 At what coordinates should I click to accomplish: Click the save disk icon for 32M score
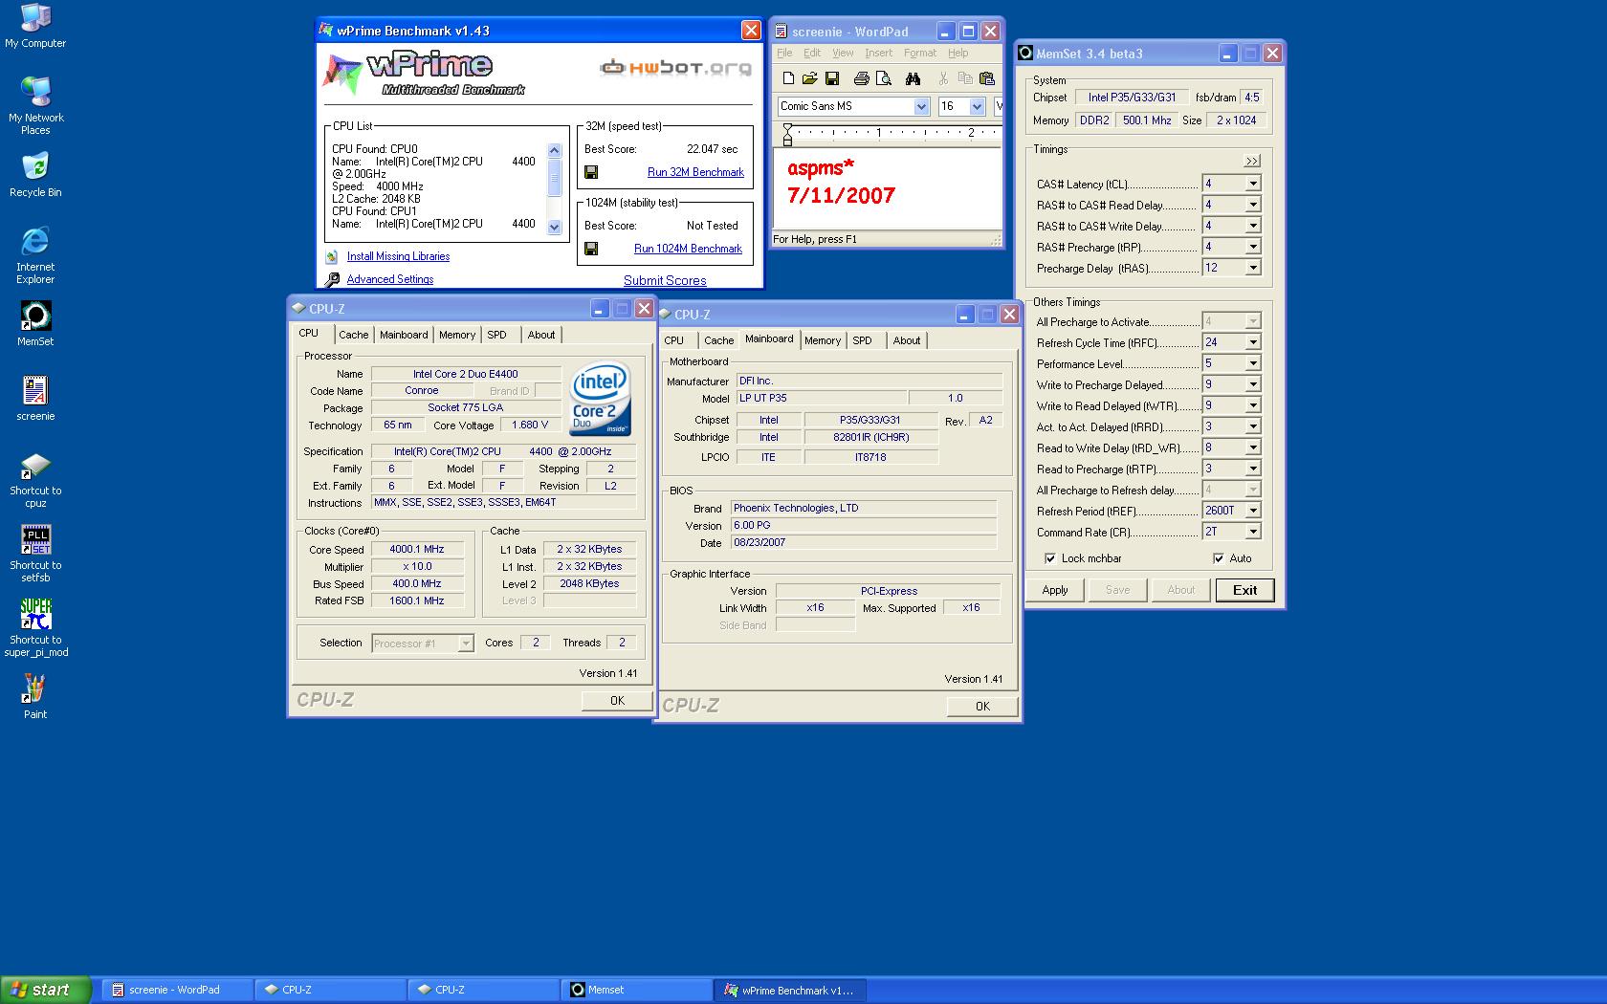591,172
